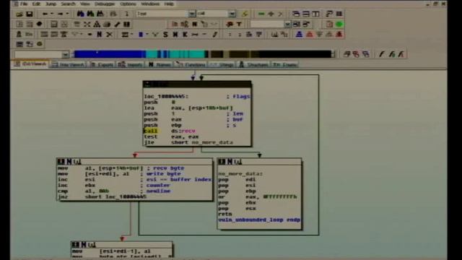Select the 'retn' instruction
Viewport: 462px width, 260px height.
click(225, 214)
